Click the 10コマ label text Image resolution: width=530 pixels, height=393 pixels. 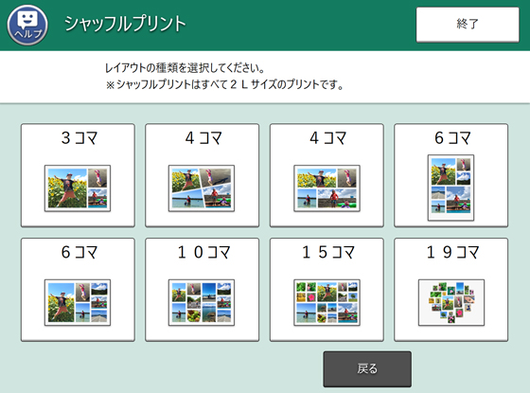click(x=203, y=252)
